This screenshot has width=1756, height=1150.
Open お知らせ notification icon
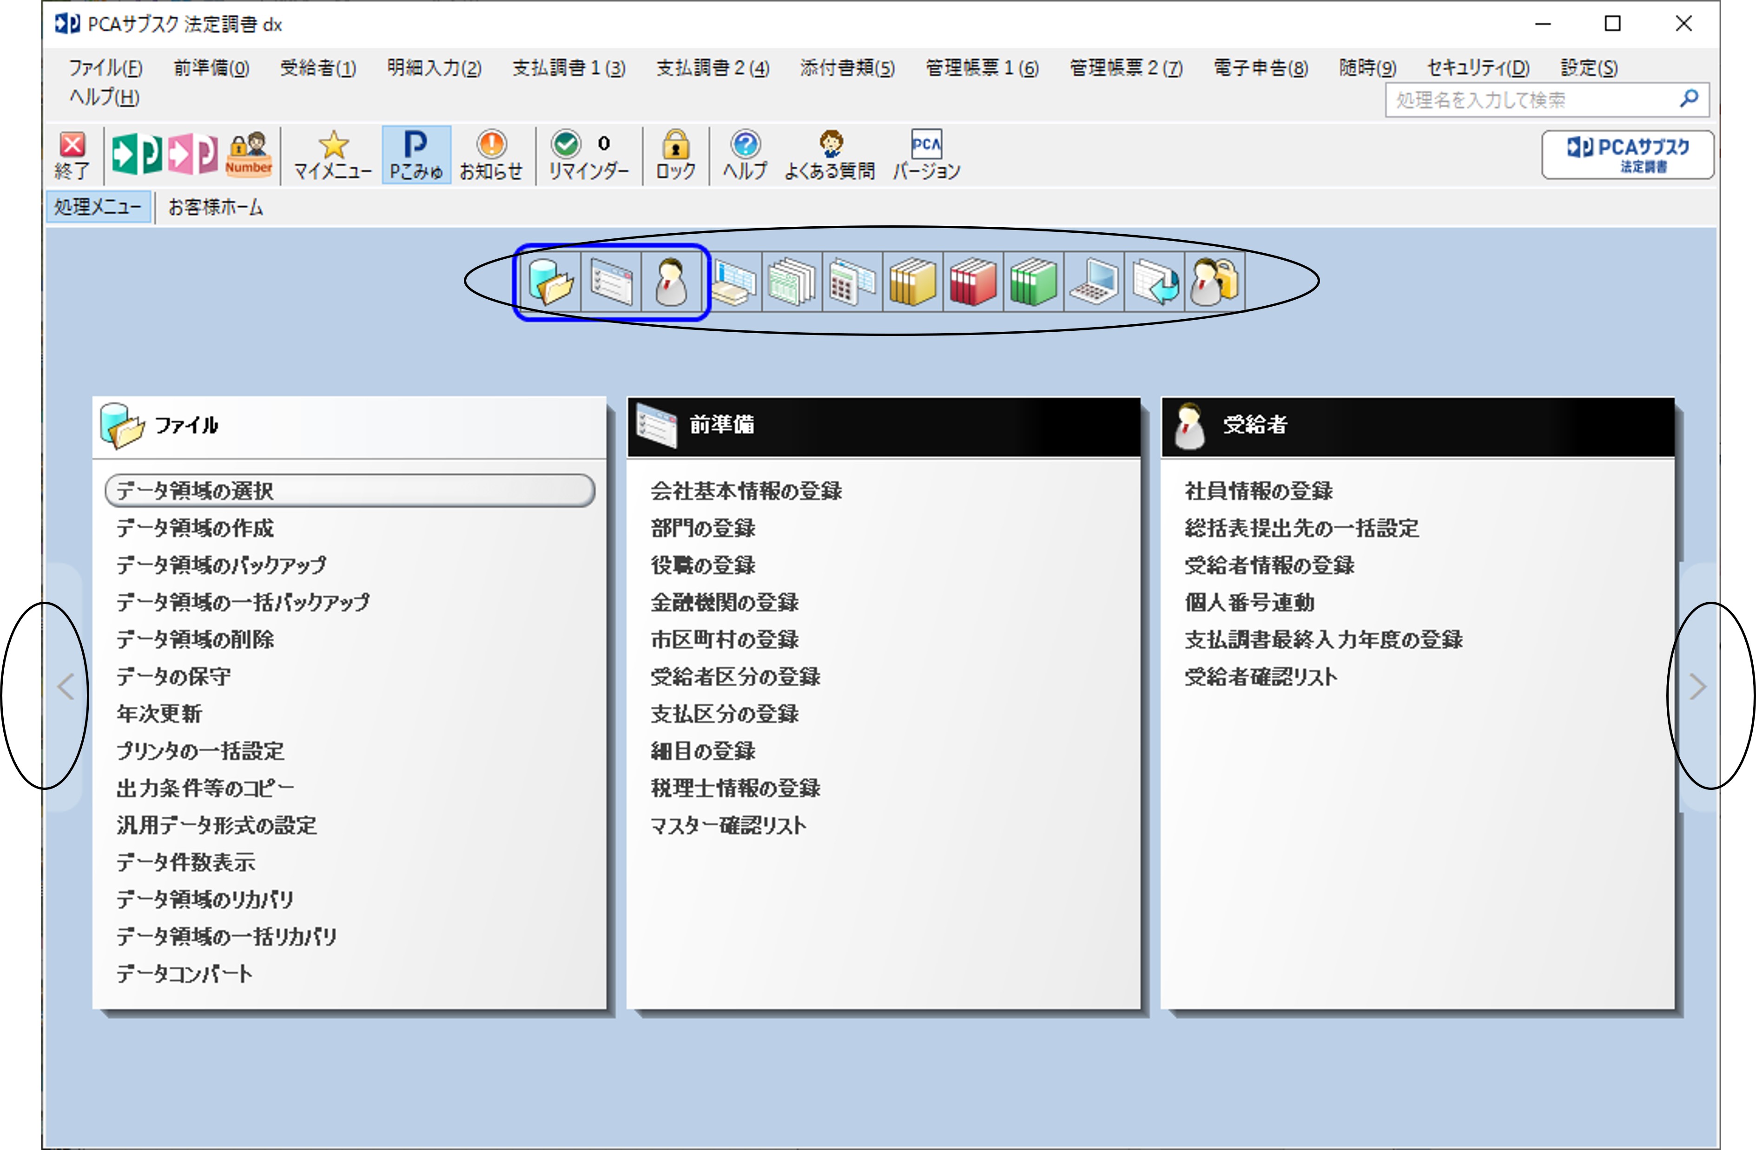(491, 155)
